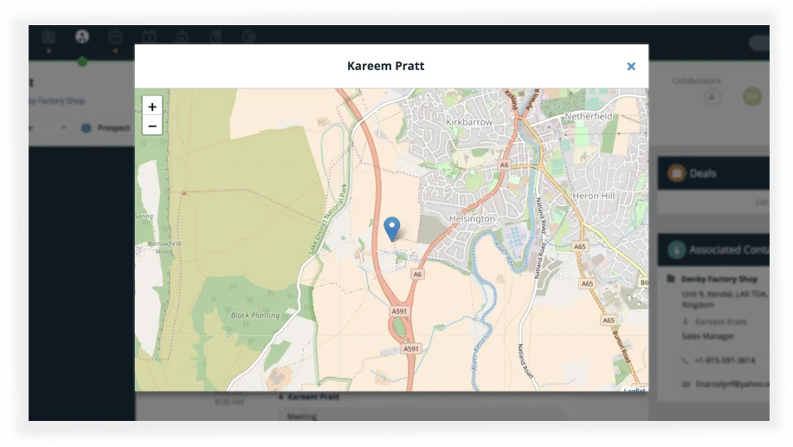Open the Deals panel header
Image resolution: width=793 pixels, height=447 pixels.
pos(713,173)
